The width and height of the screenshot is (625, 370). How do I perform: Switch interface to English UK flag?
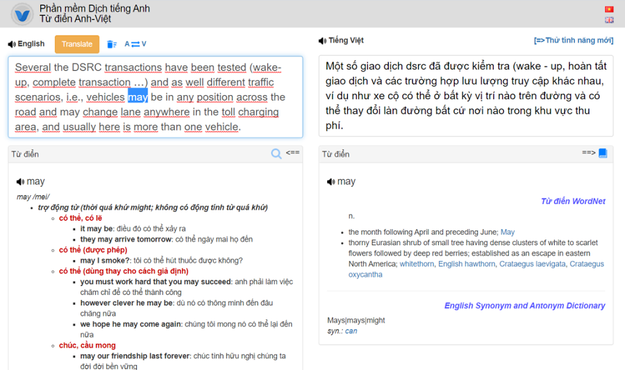[609, 20]
